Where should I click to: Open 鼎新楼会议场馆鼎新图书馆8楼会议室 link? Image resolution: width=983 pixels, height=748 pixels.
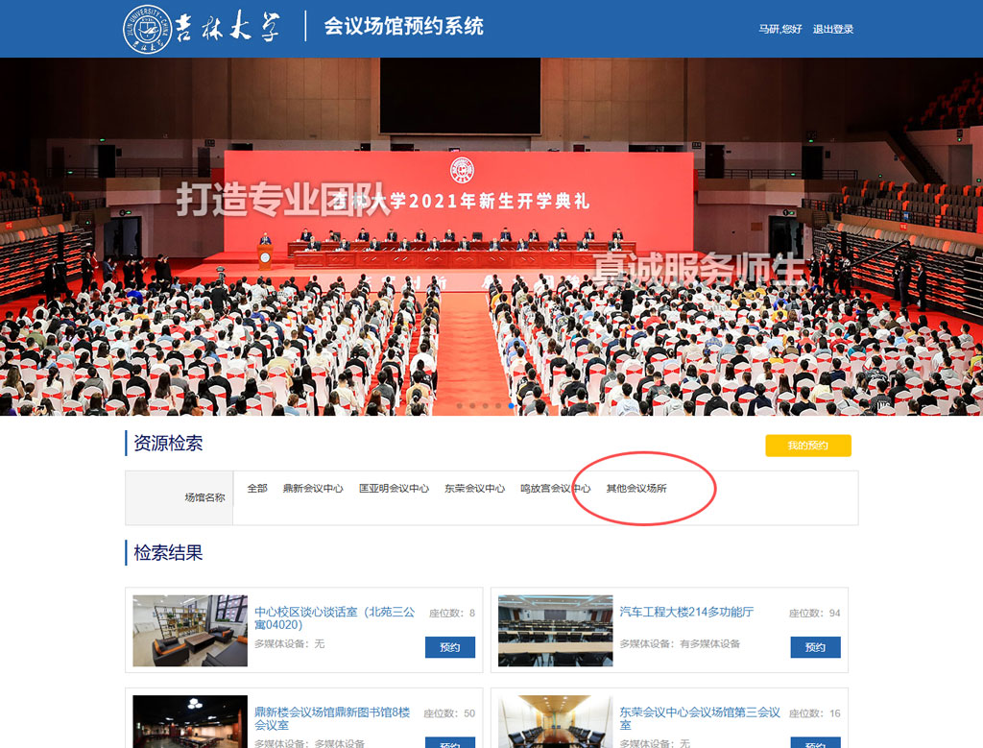pos(332,718)
